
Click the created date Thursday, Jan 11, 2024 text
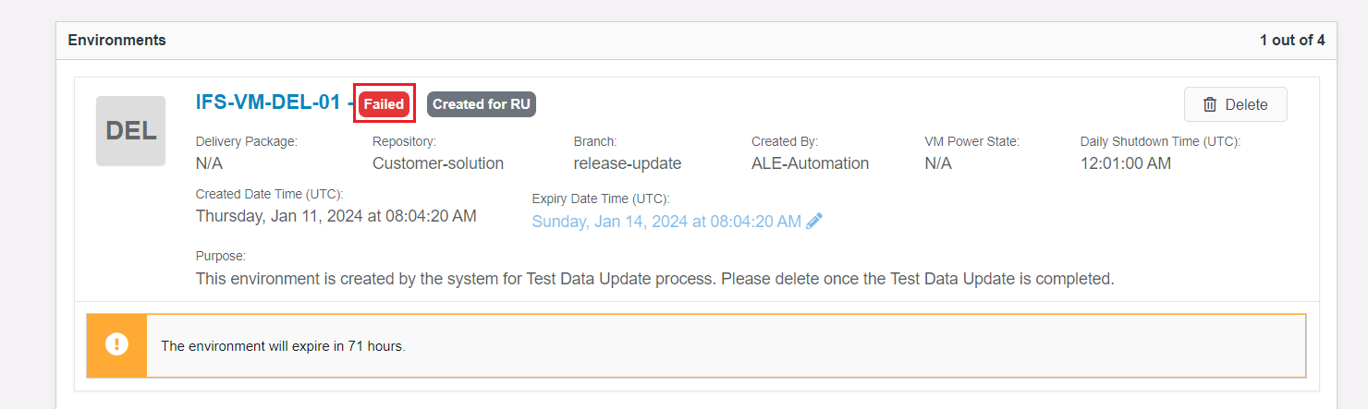[336, 216]
